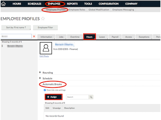Select Employee Profiles submenu
This screenshot has width=161, height=120.
(56, 10)
